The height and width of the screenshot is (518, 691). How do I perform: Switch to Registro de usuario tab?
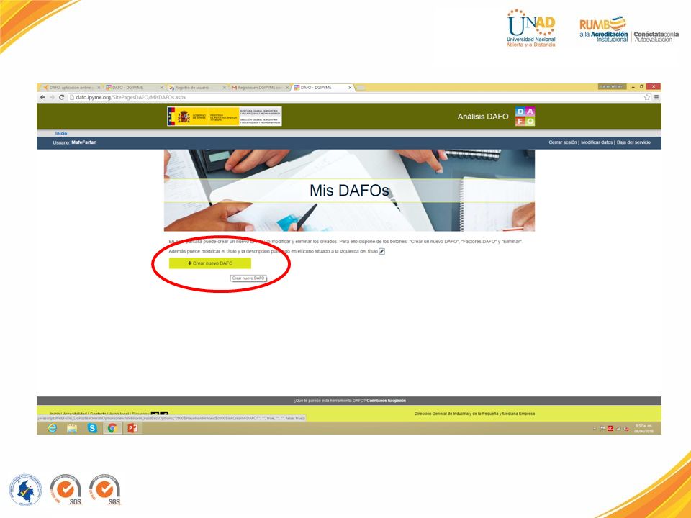197,88
